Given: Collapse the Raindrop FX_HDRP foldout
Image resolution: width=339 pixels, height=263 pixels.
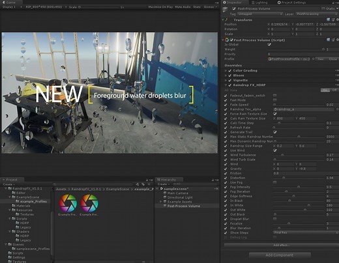Looking at the screenshot, I should [226, 85].
